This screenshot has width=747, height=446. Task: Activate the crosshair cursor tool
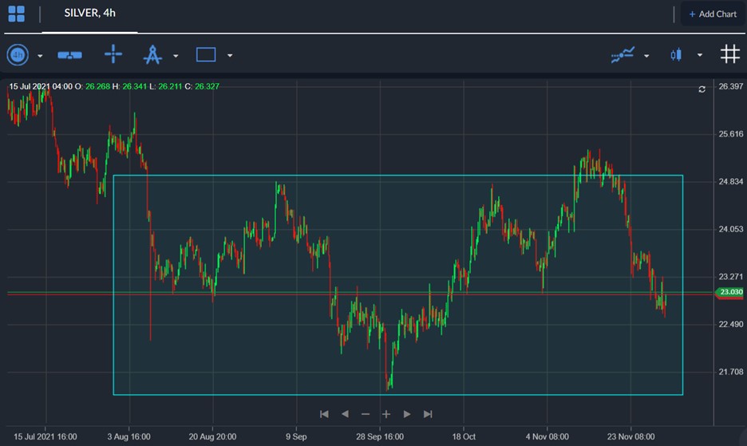[113, 55]
